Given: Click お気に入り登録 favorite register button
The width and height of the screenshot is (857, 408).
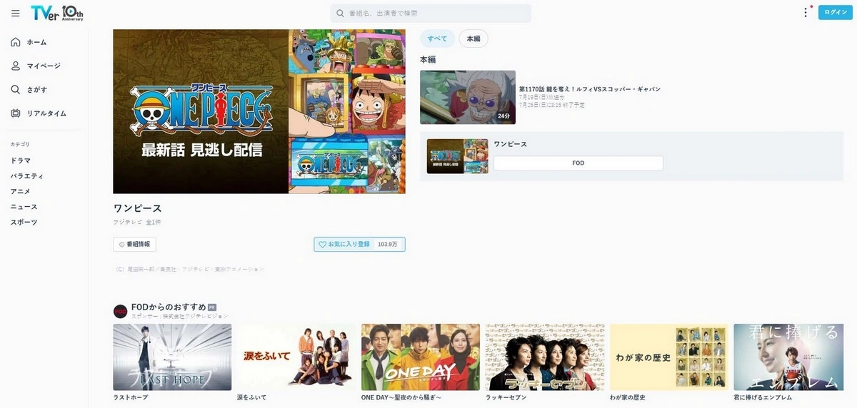Looking at the screenshot, I should pyautogui.click(x=359, y=245).
